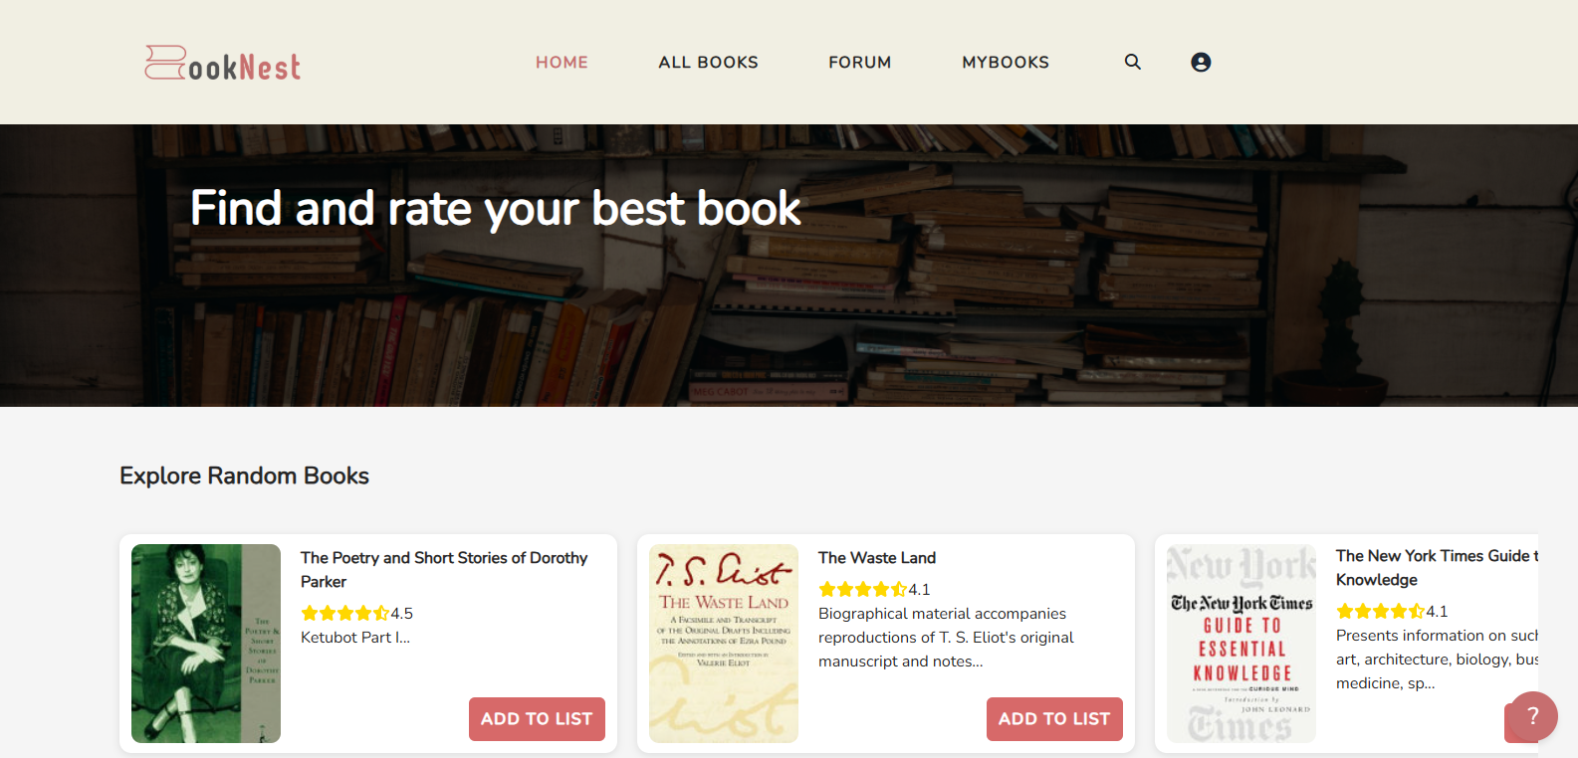Click the Waste Land description text
Viewport: 1578px width, 758px height.
[946, 638]
